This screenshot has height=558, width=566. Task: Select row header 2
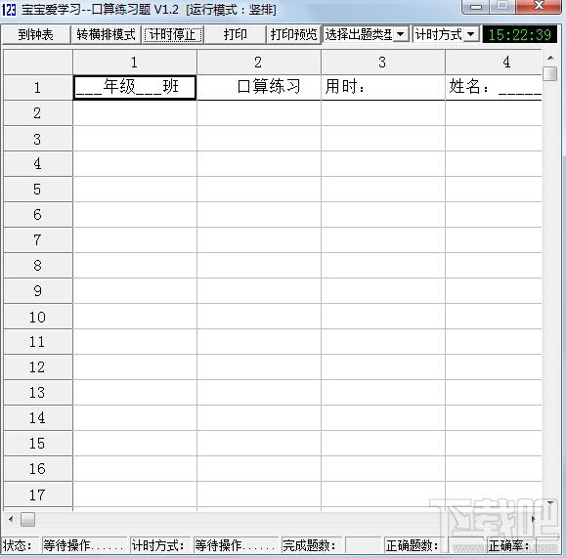point(37,113)
